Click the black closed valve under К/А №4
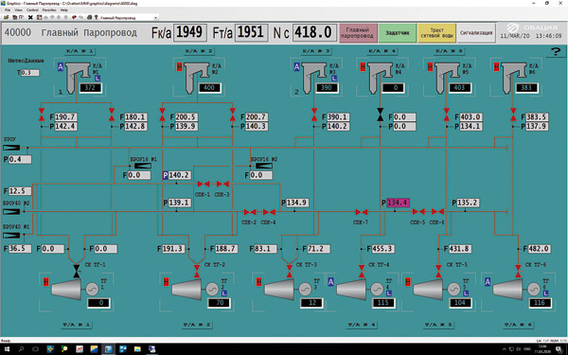The width and height of the screenshot is (568, 355). (x=380, y=115)
